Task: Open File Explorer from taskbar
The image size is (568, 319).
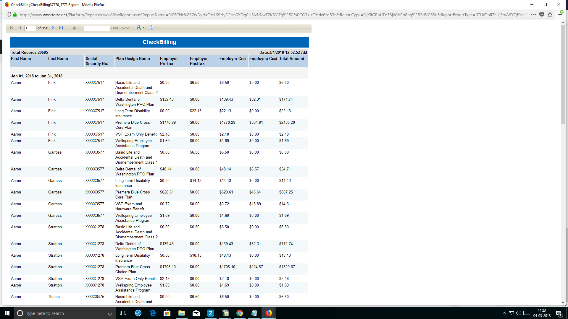Action: click(x=182, y=313)
